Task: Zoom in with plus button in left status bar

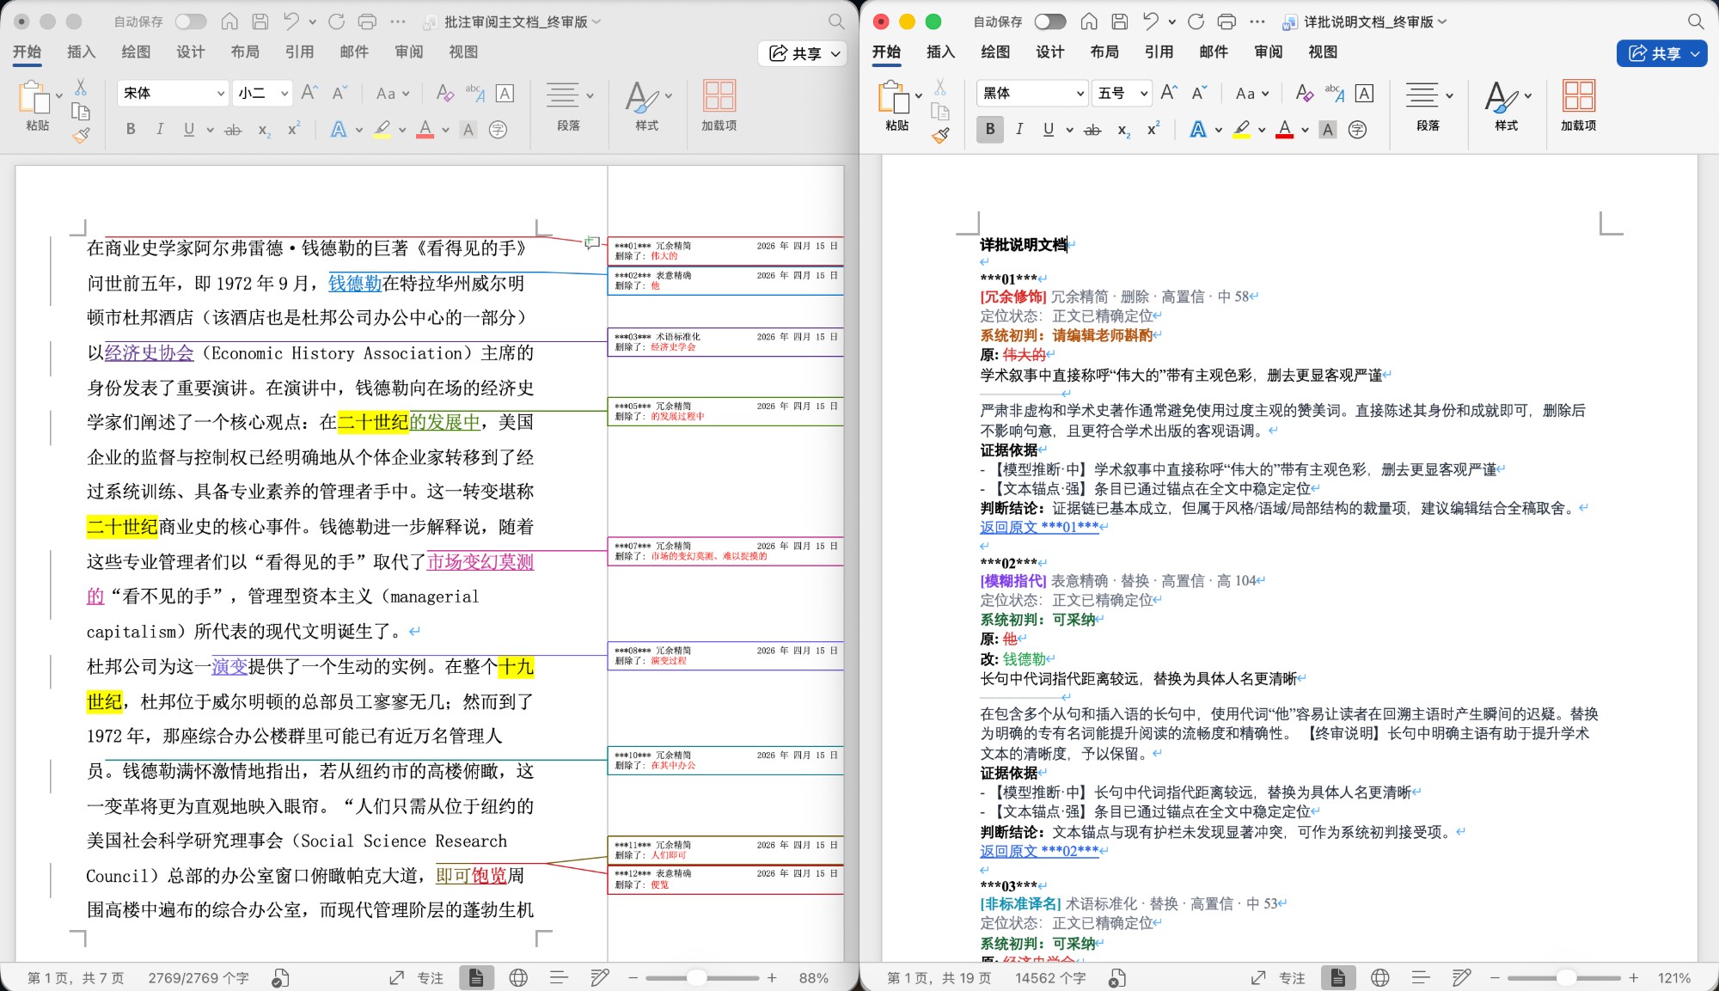Action: [772, 977]
